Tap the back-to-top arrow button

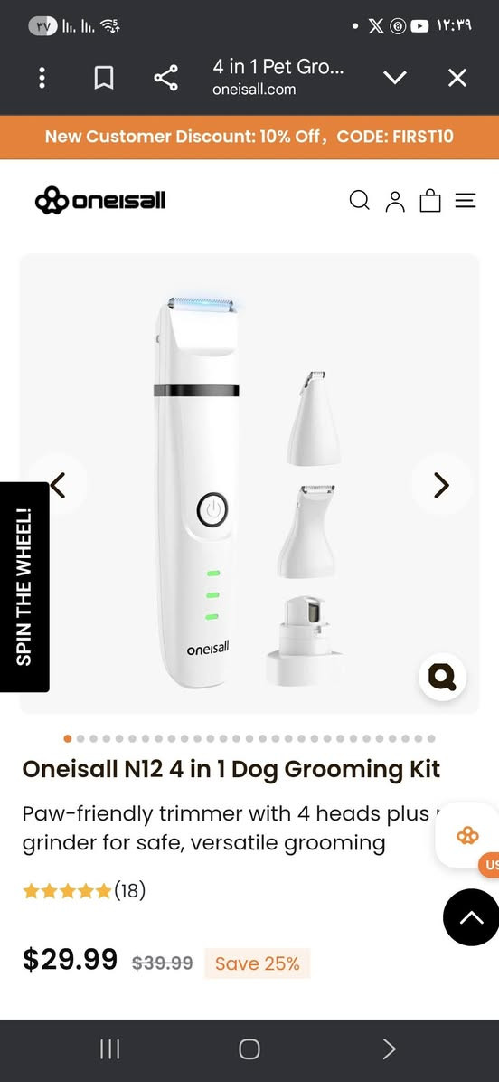pyautogui.click(x=472, y=917)
